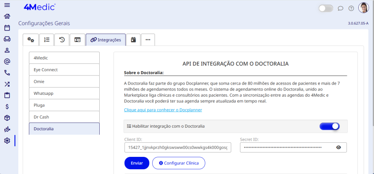Screen dimensions: 374x174
Task: Focus the Secret ID field
Action: tap(293, 147)
